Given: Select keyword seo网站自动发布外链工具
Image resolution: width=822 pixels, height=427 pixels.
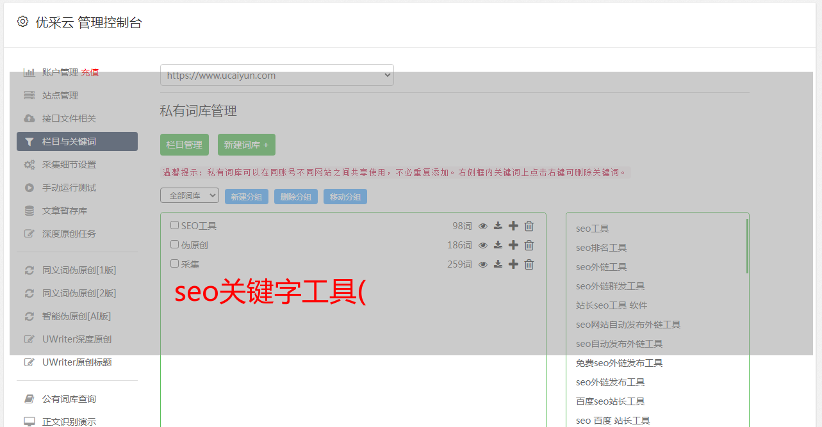Looking at the screenshot, I should [629, 325].
